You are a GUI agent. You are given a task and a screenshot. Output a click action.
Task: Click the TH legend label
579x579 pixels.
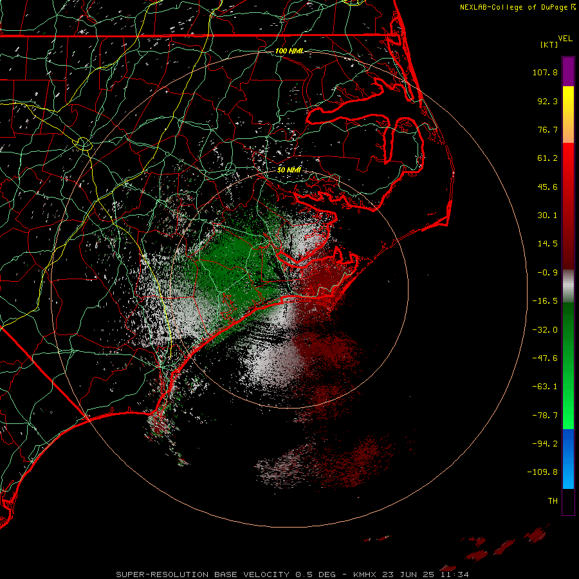(x=553, y=501)
